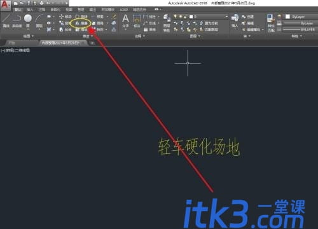The width and height of the screenshot is (318, 229).
Task: Click the Offset icon in Modify panel
Action: pyautogui.click(x=114, y=30)
